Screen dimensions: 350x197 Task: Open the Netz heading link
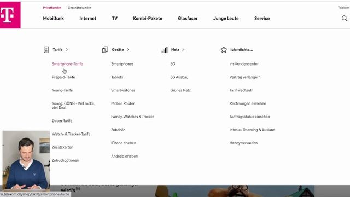pyautogui.click(x=175, y=50)
